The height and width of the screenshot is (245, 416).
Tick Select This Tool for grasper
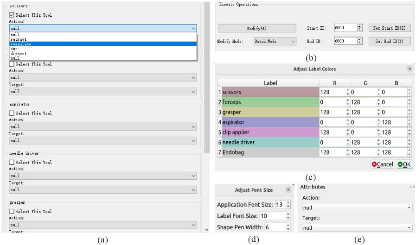[x=12, y=211]
